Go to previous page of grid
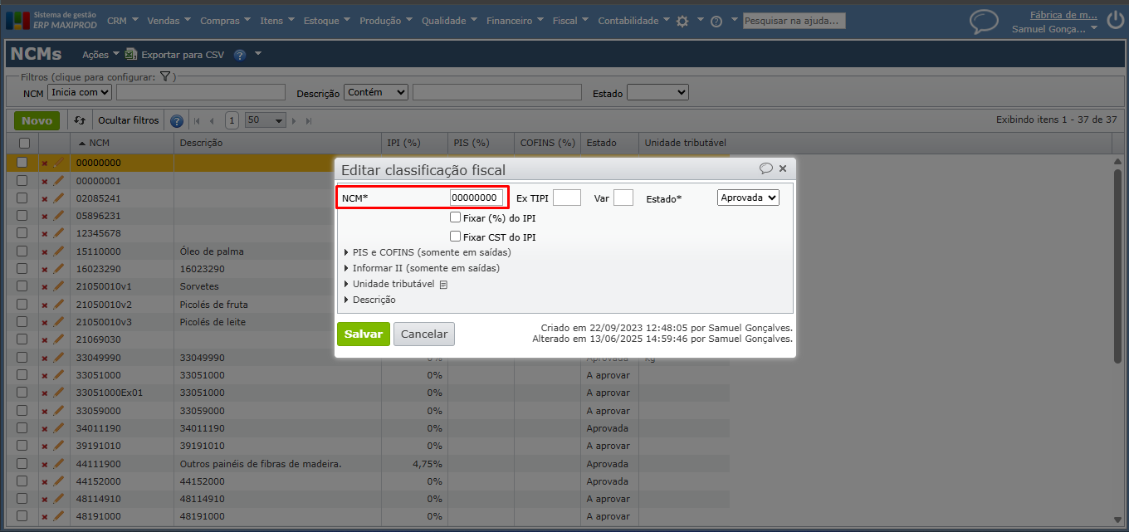Viewport: 1129px width, 532px height. (x=212, y=121)
